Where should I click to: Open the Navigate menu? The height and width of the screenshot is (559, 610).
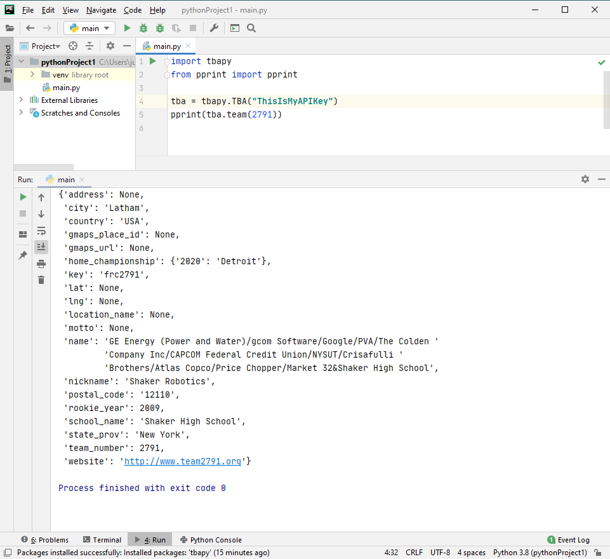click(101, 10)
